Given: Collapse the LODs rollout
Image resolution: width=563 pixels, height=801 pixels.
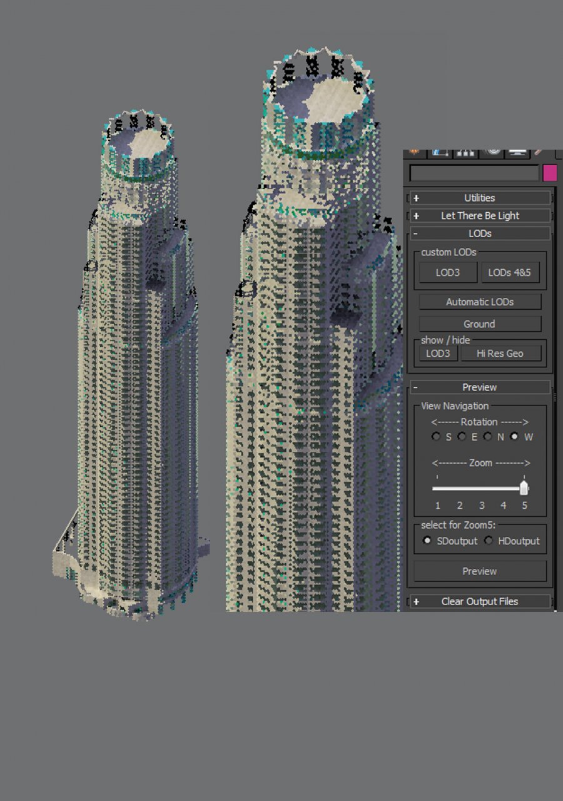Looking at the screenshot, I should [480, 233].
